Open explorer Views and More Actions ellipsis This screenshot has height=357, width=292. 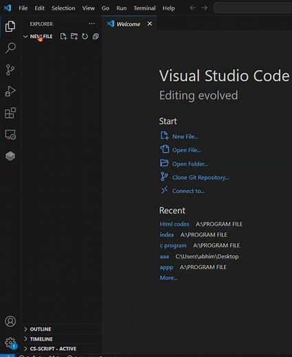pos(91,23)
